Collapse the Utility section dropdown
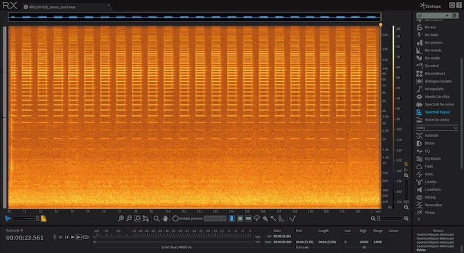The width and height of the screenshot is (464, 253). click(437, 128)
